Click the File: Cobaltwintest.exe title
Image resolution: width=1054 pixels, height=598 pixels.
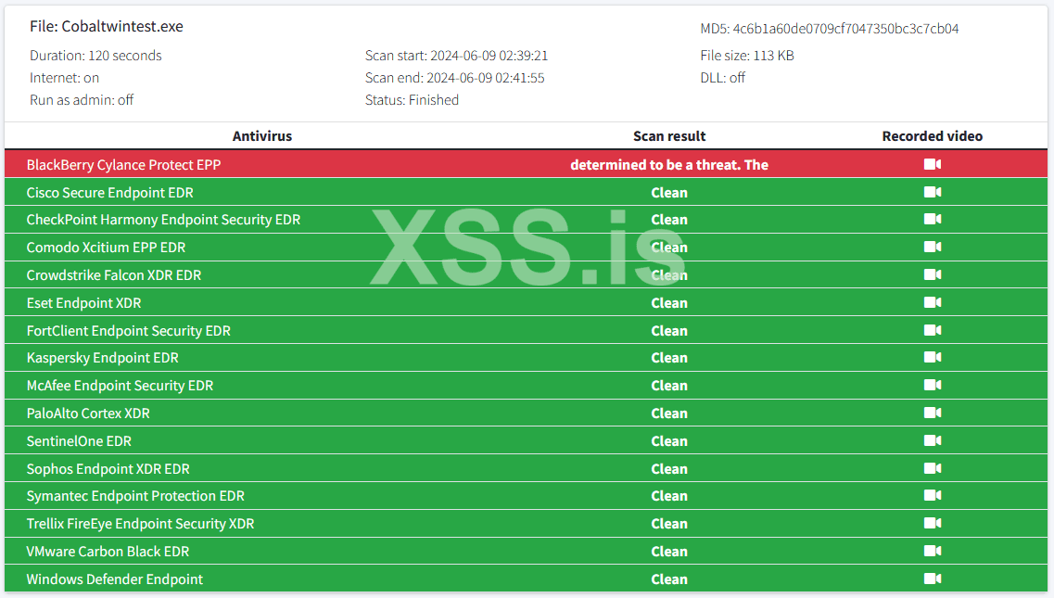(x=107, y=26)
